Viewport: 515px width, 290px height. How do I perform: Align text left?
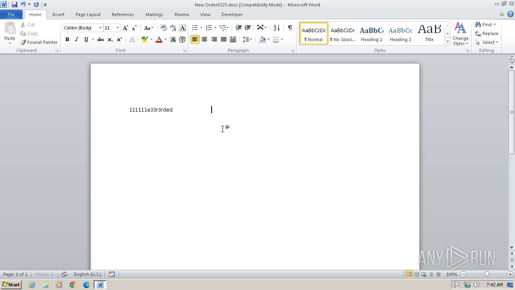(195, 39)
